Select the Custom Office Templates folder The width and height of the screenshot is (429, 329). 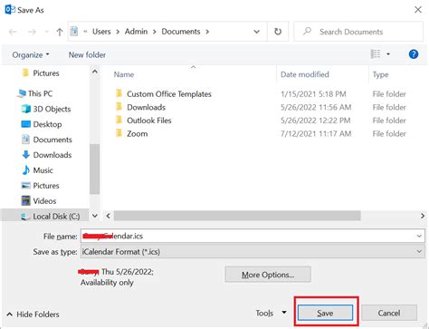tap(163, 94)
